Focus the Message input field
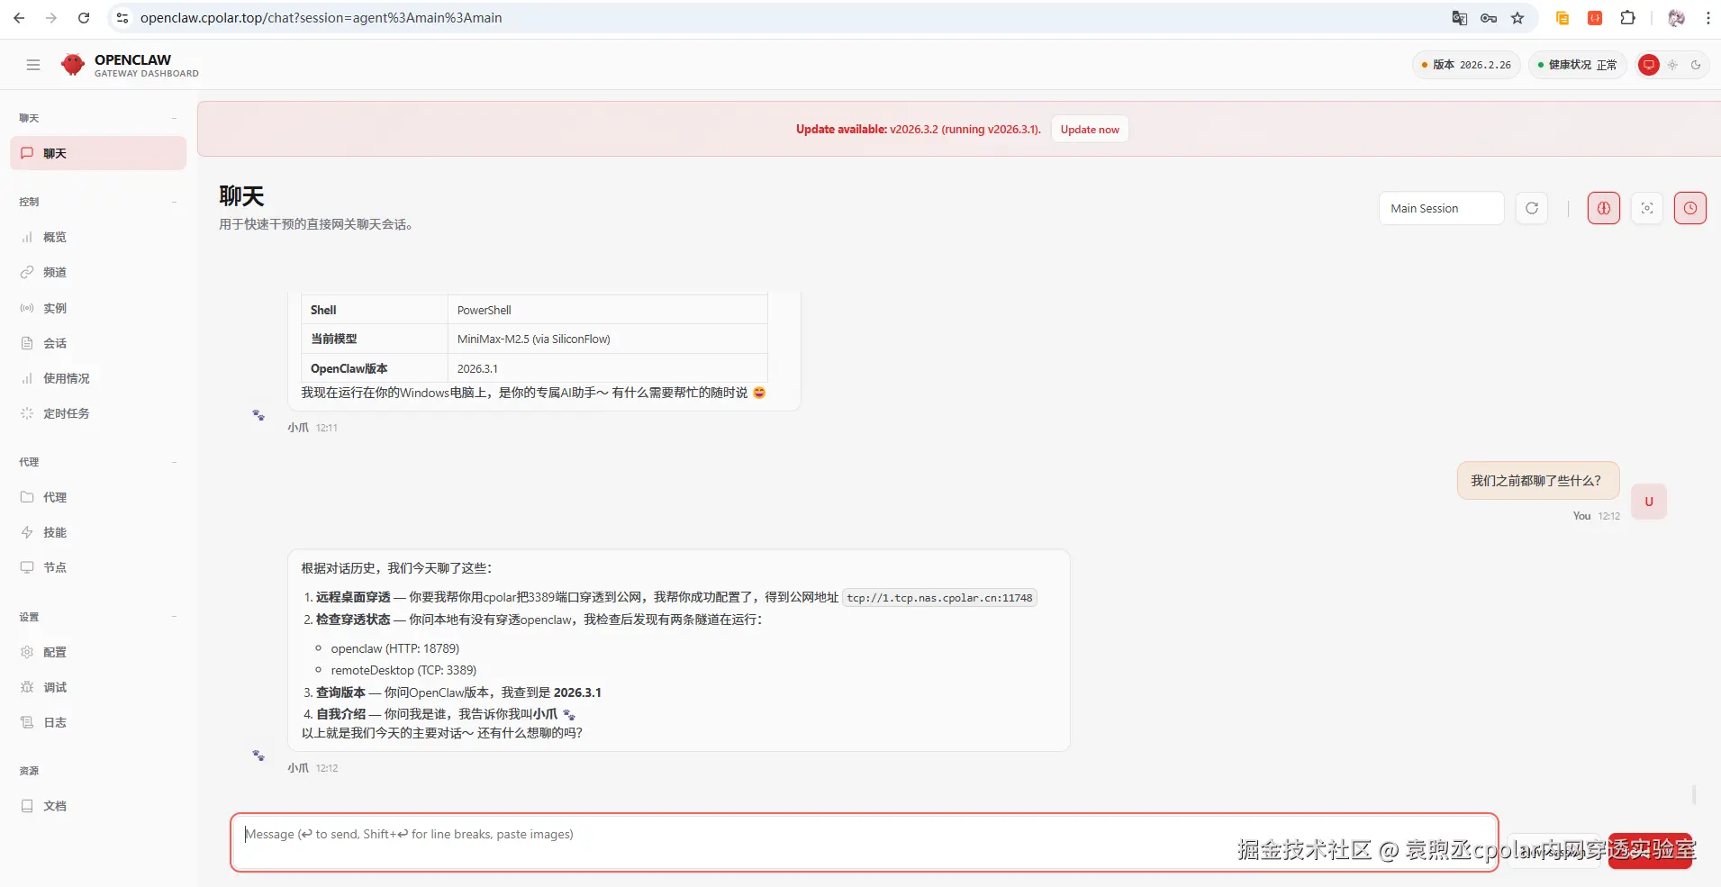Image resolution: width=1721 pixels, height=887 pixels. pyautogui.click(x=865, y=843)
